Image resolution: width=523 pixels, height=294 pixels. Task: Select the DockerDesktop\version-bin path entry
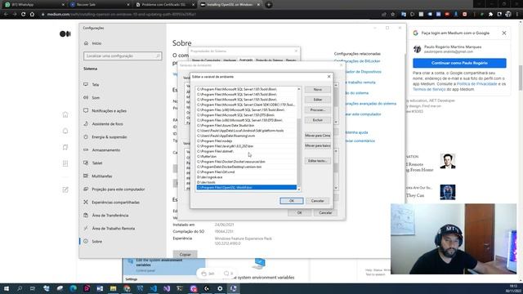pyautogui.click(x=246, y=167)
